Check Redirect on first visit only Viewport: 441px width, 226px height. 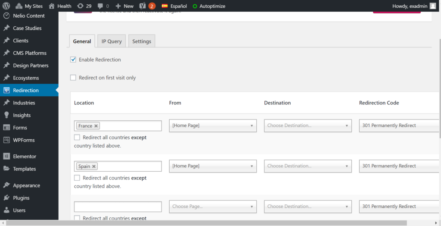(73, 78)
